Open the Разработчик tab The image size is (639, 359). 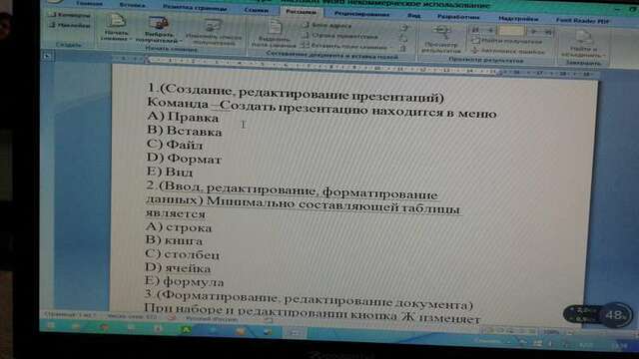click(458, 17)
